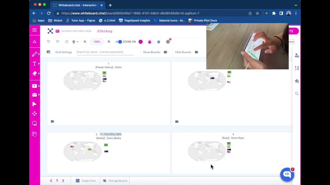The height and width of the screenshot is (185, 330).
Task: Expand the toolbox options arrow
Action: (x=39, y=95)
